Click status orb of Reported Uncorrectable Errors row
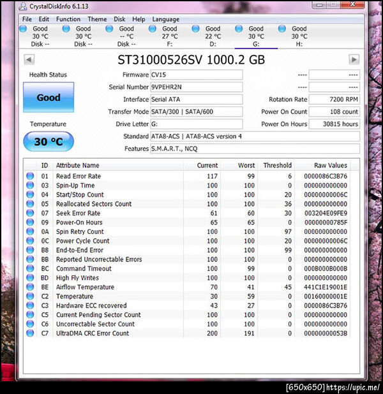Viewport: 383px width, 394px height. tap(30, 259)
